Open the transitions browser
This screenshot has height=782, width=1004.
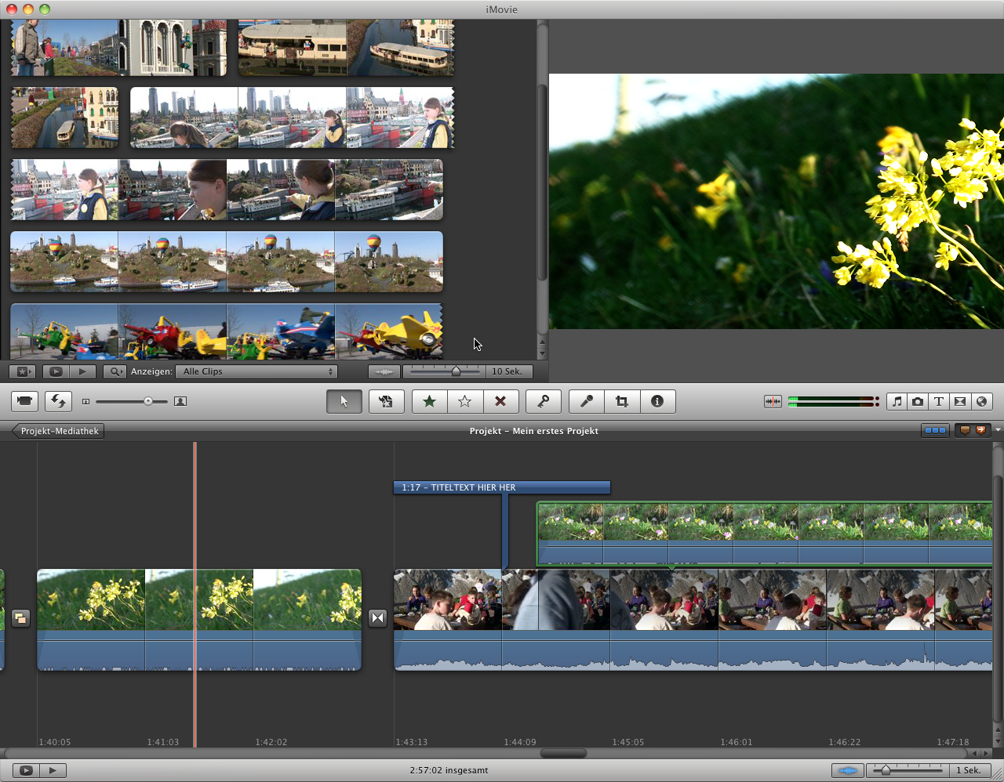(x=960, y=401)
